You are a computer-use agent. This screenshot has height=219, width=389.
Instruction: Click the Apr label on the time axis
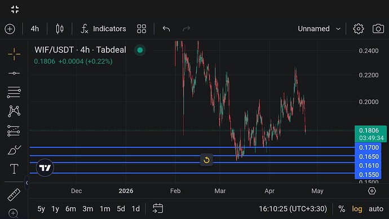tap(269, 191)
